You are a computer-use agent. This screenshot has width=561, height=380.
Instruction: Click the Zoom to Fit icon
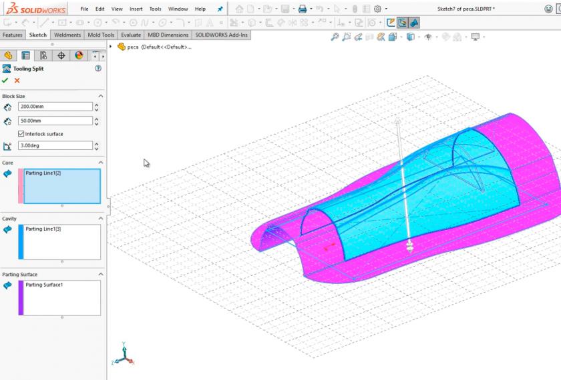(x=335, y=37)
